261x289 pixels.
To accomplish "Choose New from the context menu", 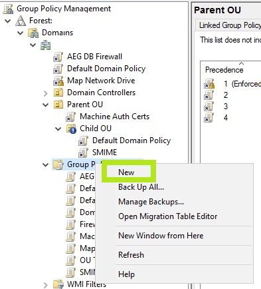I will (x=126, y=172).
